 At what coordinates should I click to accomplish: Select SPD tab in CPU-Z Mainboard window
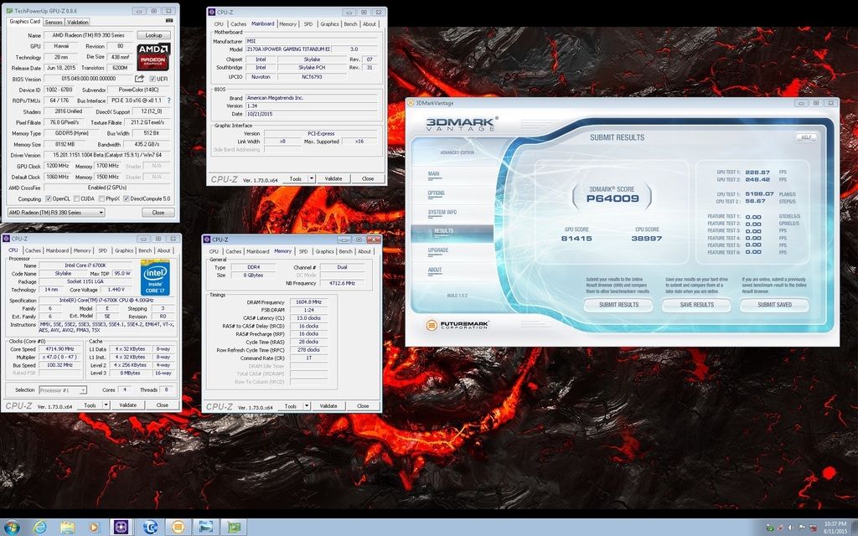(x=308, y=24)
